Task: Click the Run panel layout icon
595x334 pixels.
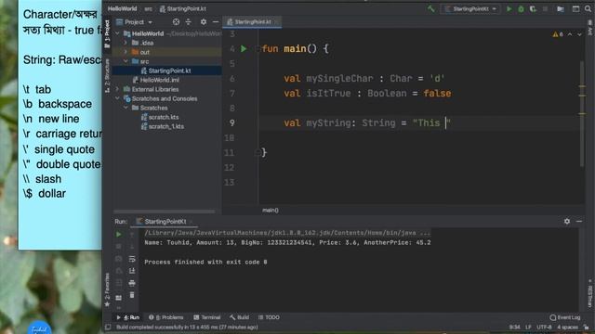Action: 119,298
